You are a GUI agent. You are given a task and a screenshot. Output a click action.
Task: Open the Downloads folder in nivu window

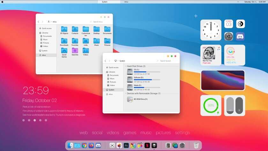coord(64,42)
